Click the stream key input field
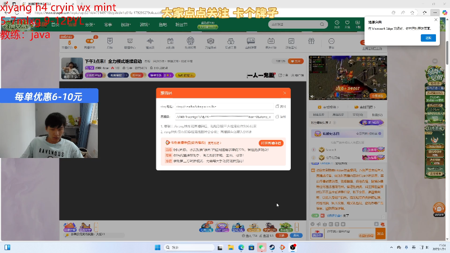Viewport: 450px width, 253px height. click(x=224, y=117)
